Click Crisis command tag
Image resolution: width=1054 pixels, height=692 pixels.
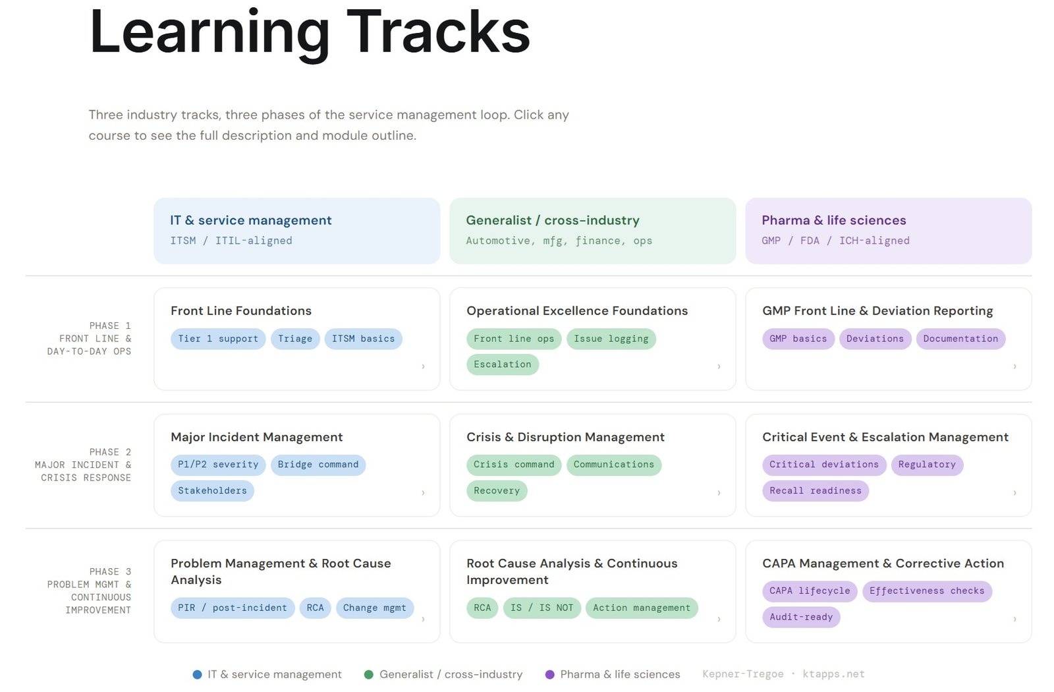tap(514, 465)
